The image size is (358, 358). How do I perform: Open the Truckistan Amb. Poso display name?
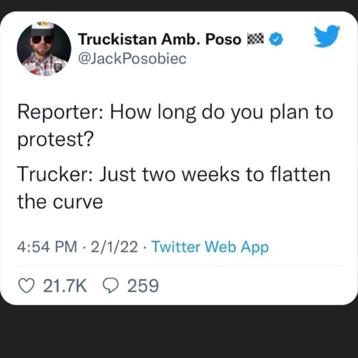(160, 40)
